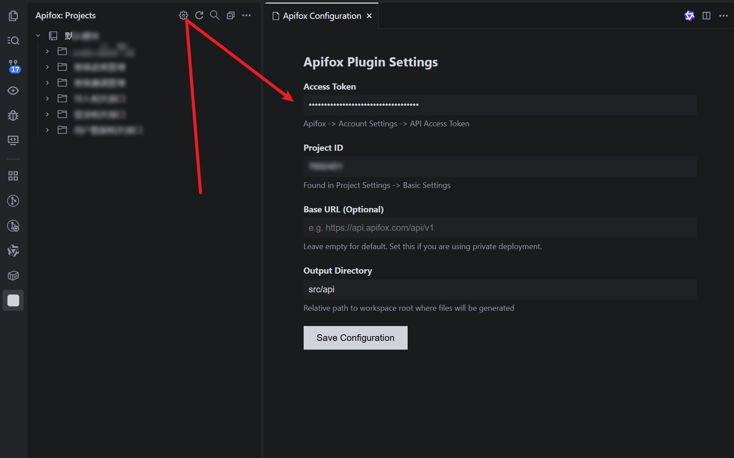Click the Save Configuration button
The height and width of the screenshot is (458, 734).
355,338
